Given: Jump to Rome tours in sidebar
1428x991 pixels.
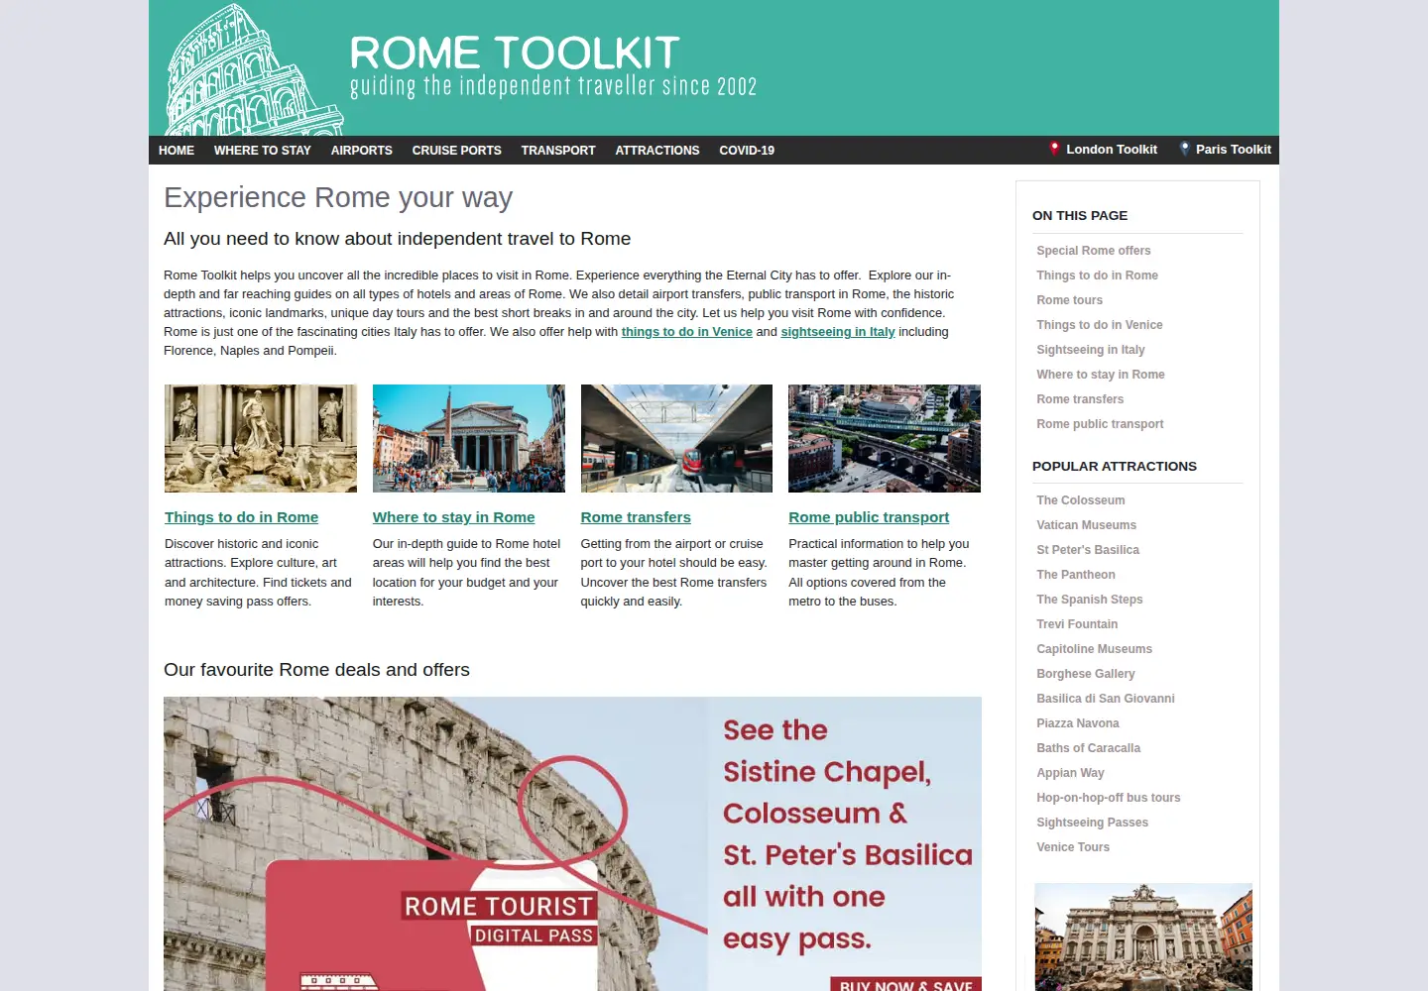Looking at the screenshot, I should pos(1070,300).
